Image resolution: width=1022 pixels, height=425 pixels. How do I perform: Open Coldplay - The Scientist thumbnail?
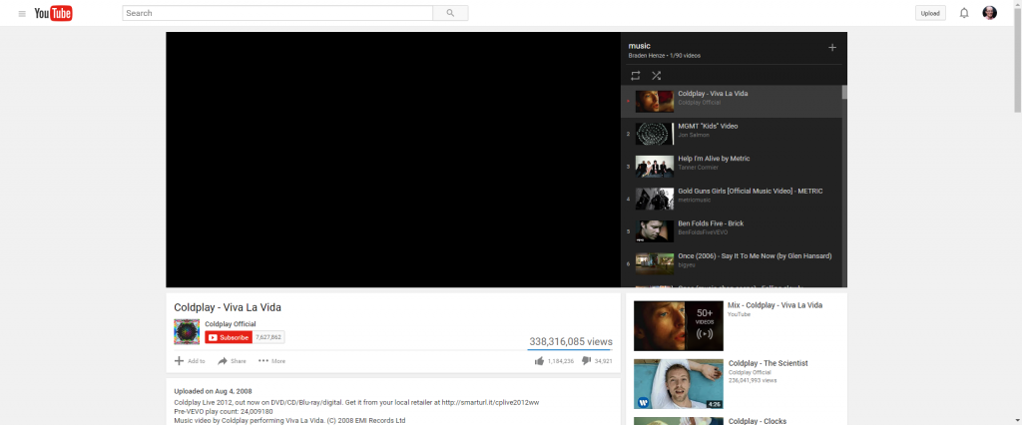(679, 384)
